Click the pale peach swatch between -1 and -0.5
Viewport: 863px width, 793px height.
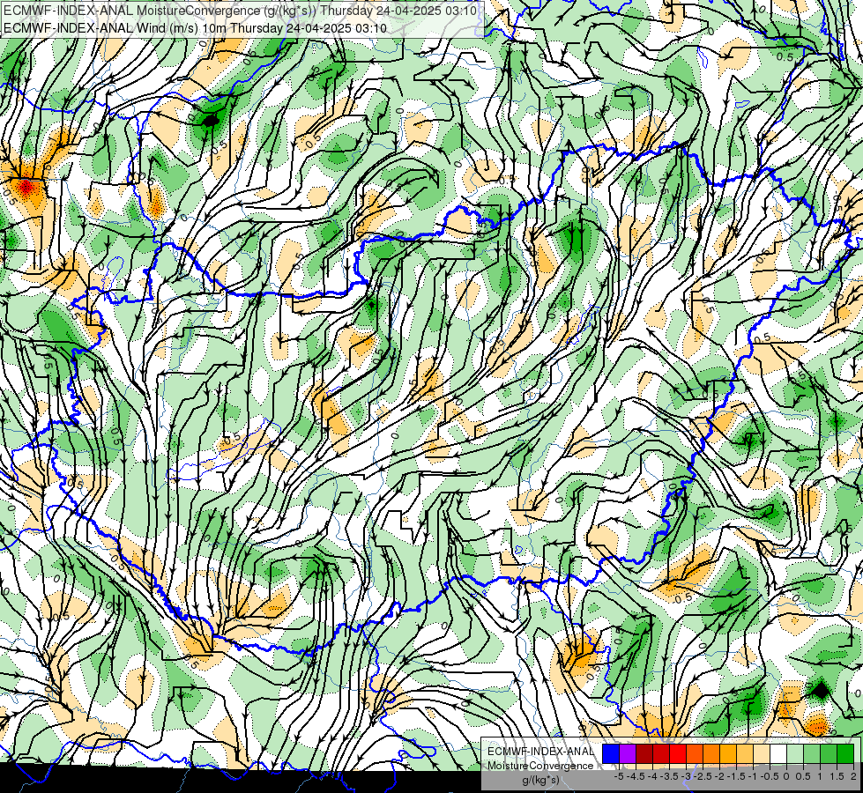[x=762, y=754]
